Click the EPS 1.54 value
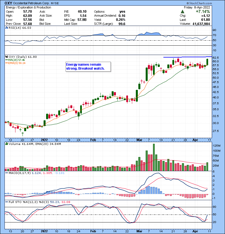This screenshot has height=234, width=225. (x=83, y=16)
